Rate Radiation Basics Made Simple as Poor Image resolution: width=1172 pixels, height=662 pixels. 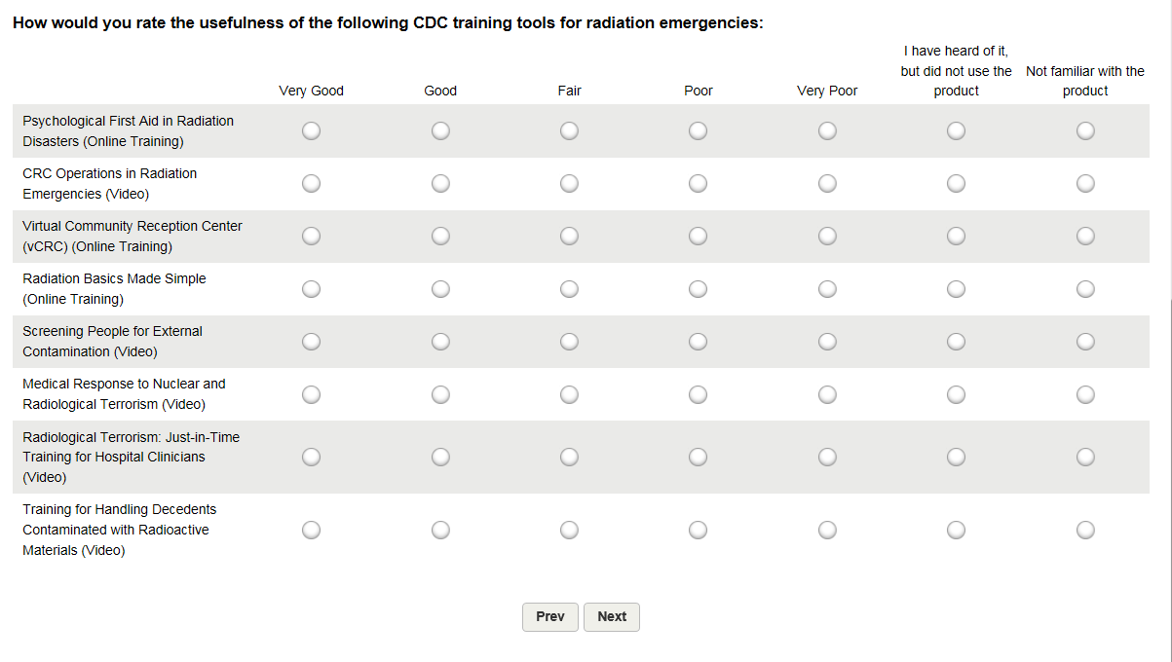coord(698,288)
